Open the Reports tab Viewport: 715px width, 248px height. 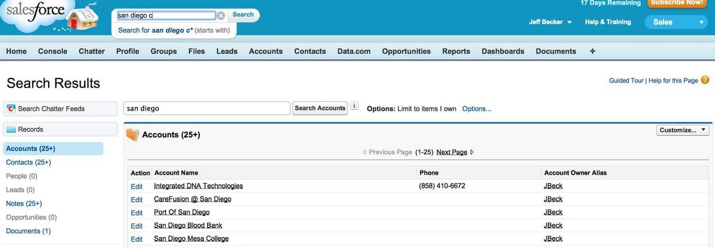click(x=456, y=51)
